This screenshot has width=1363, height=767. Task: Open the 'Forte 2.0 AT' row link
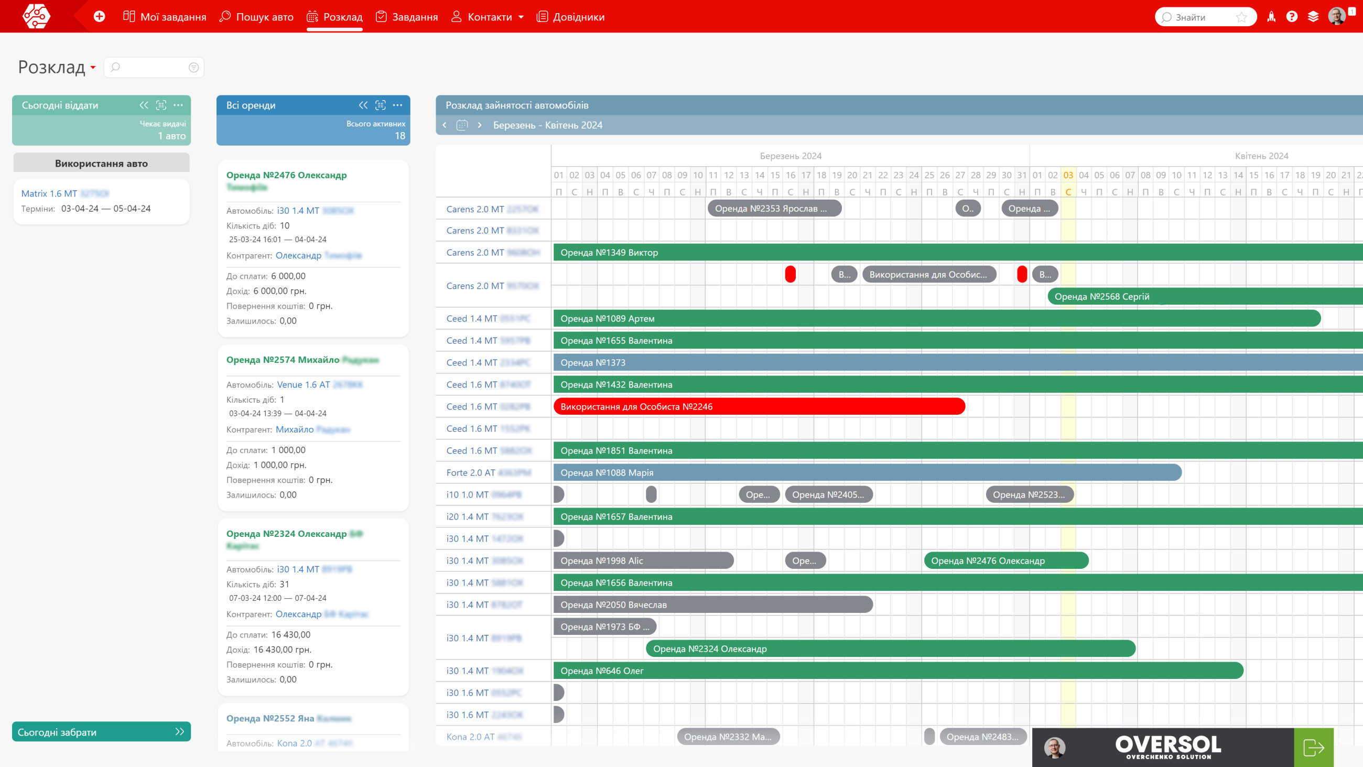pyautogui.click(x=470, y=472)
